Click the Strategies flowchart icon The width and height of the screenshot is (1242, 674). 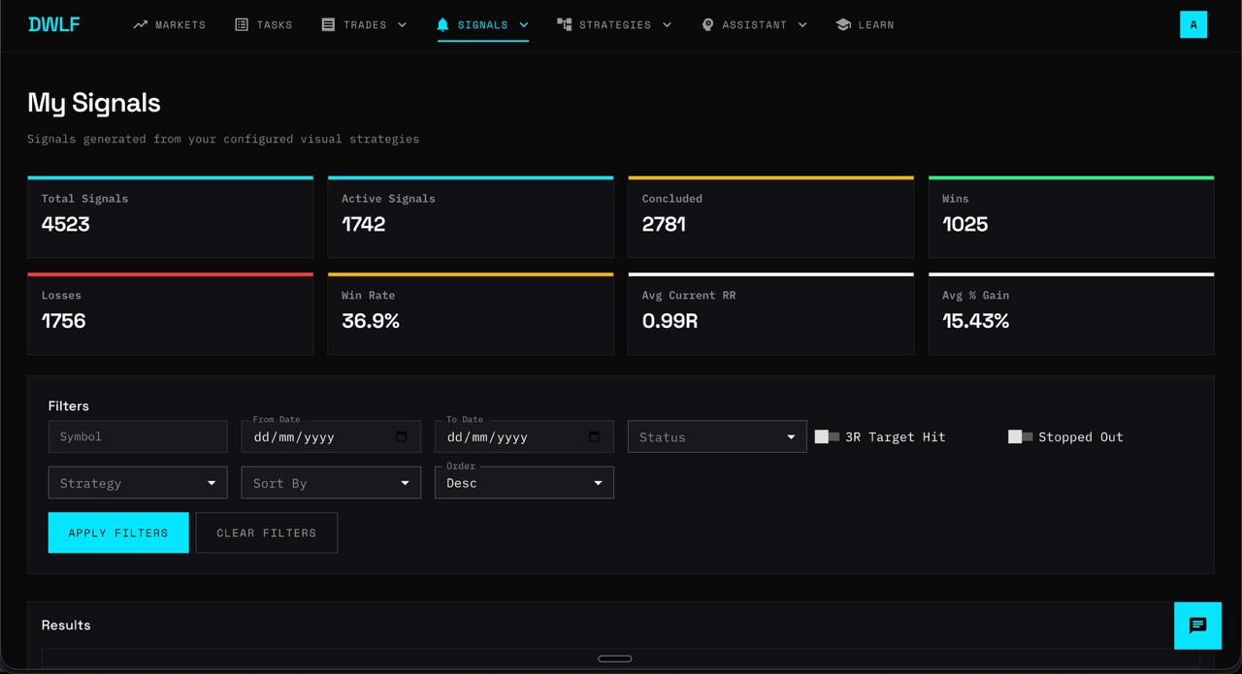point(564,24)
